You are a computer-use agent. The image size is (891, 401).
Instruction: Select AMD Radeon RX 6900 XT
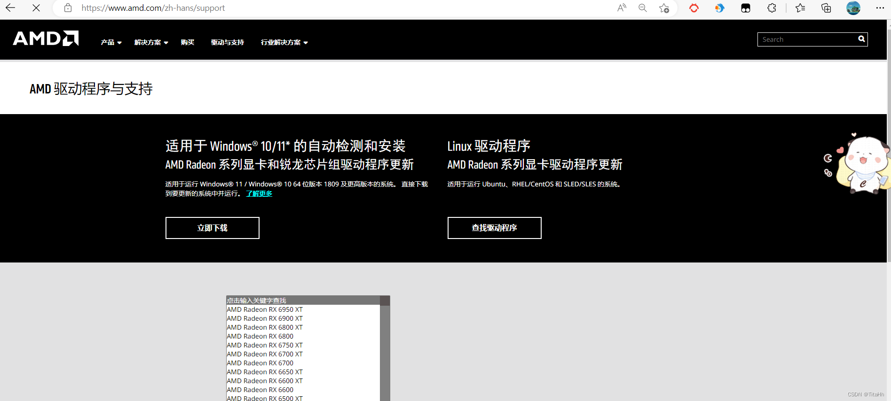tap(265, 318)
